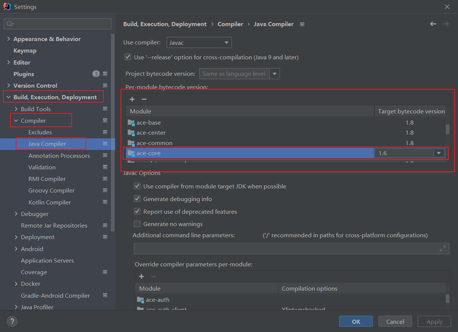Click the help question mark button
The width and height of the screenshot is (458, 332).
click(12, 321)
